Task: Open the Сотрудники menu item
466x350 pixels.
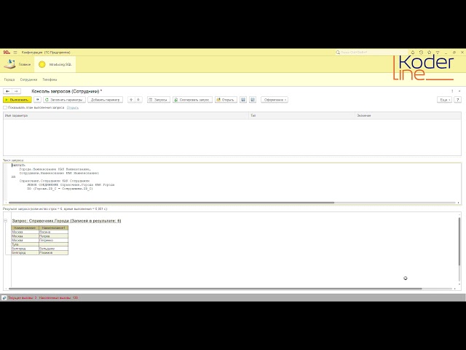Action: pyautogui.click(x=28, y=79)
